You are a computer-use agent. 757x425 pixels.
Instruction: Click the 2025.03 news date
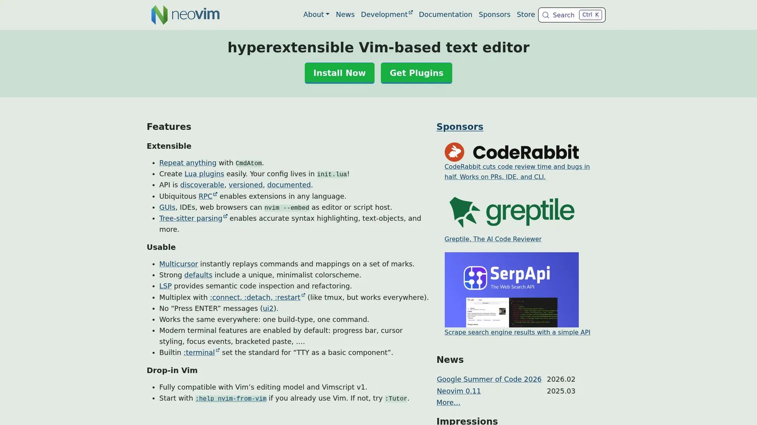[x=561, y=391]
